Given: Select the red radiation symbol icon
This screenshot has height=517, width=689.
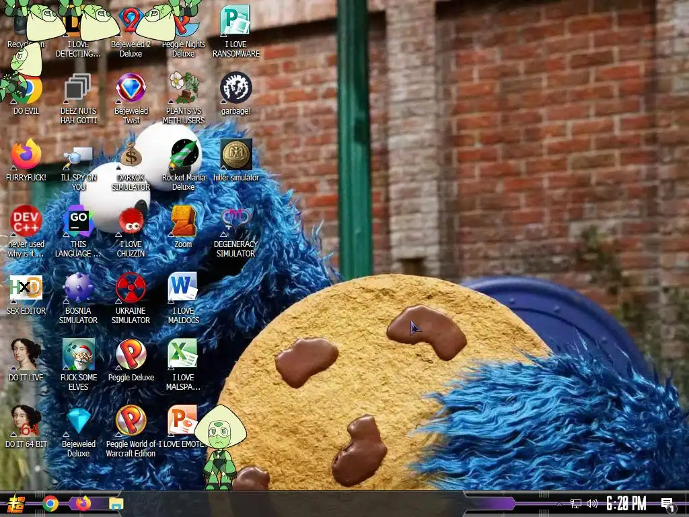Looking at the screenshot, I should (x=131, y=287).
